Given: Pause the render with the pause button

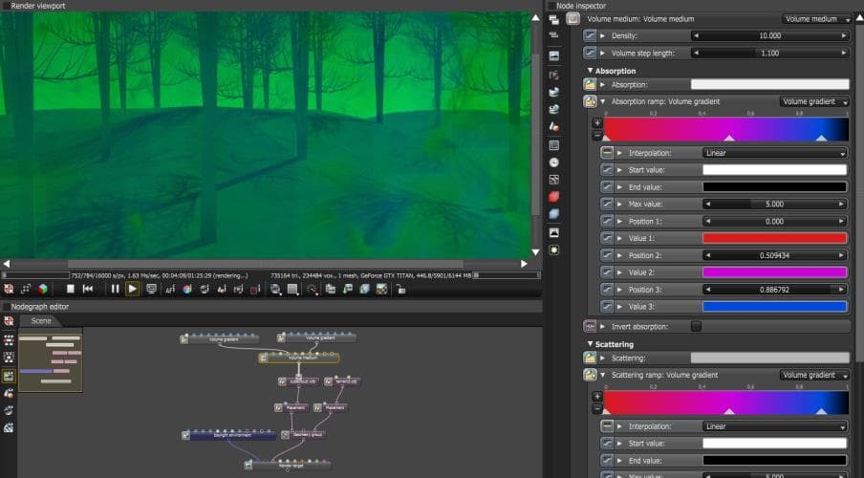Looking at the screenshot, I should click(116, 288).
